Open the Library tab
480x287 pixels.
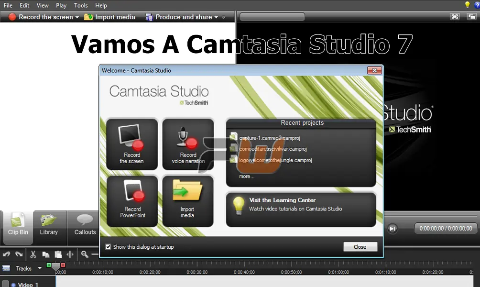pyautogui.click(x=49, y=227)
